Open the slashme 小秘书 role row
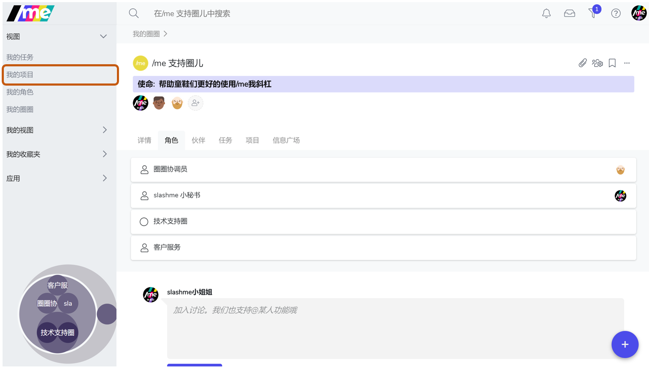The image size is (652, 372). pos(383,196)
